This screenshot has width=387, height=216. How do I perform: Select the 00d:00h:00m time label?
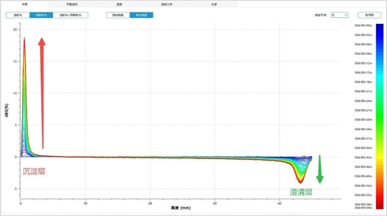click(363, 25)
